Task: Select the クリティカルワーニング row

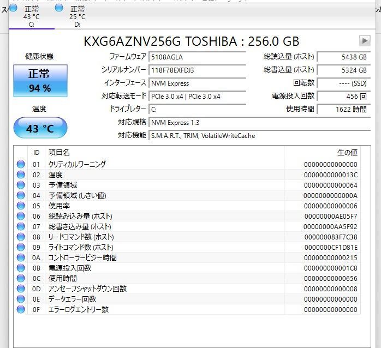Action: [x=187, y=164]
